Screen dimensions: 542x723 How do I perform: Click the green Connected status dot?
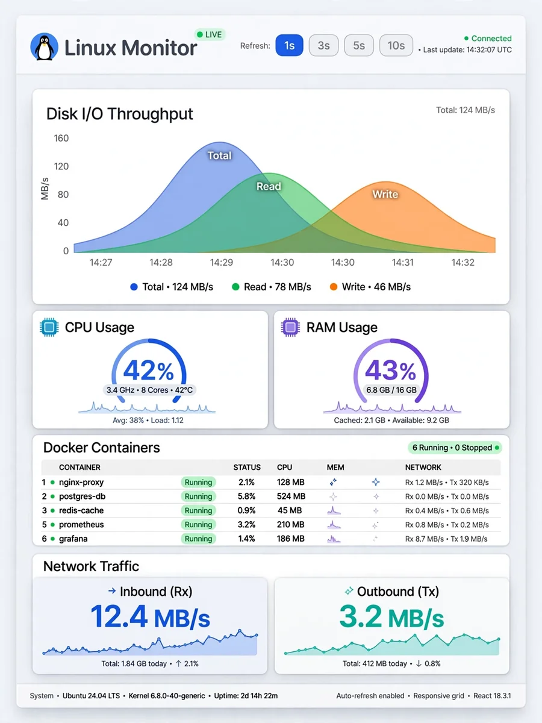(x=466, y=39)
